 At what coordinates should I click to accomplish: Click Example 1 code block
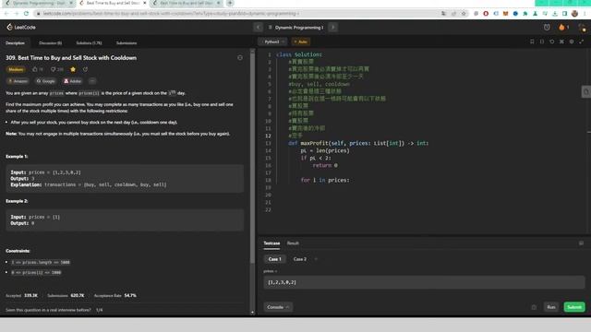[125, 178]
